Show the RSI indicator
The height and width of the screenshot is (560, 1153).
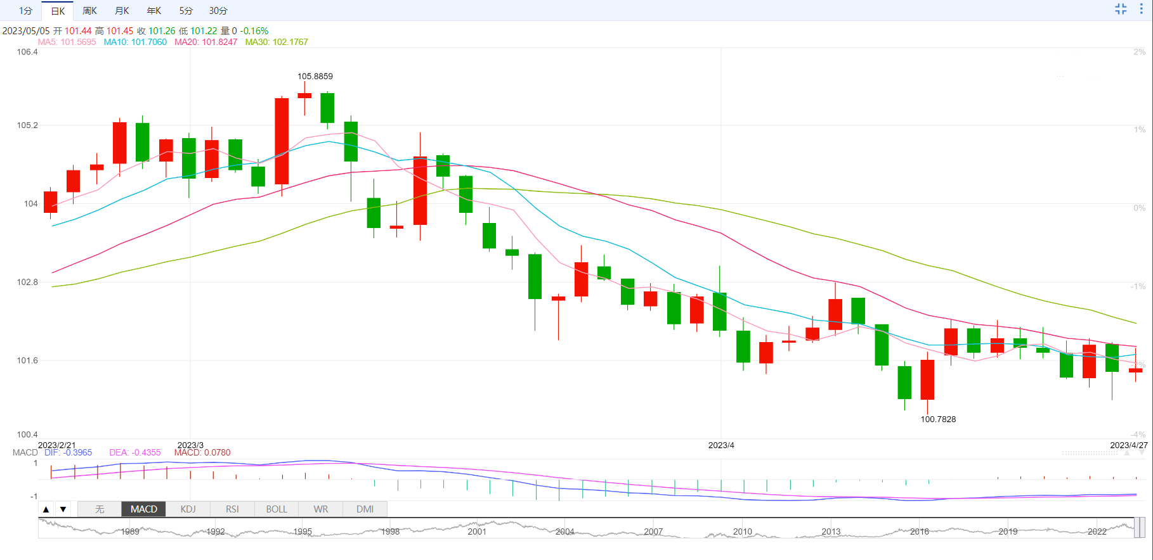tap(232, 509)
